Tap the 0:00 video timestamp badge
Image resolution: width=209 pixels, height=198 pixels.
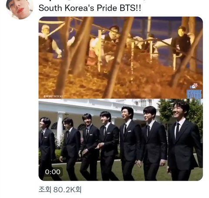53,172
